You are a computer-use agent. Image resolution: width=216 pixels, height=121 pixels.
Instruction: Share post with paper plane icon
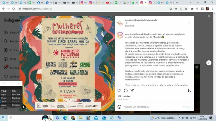132,90
